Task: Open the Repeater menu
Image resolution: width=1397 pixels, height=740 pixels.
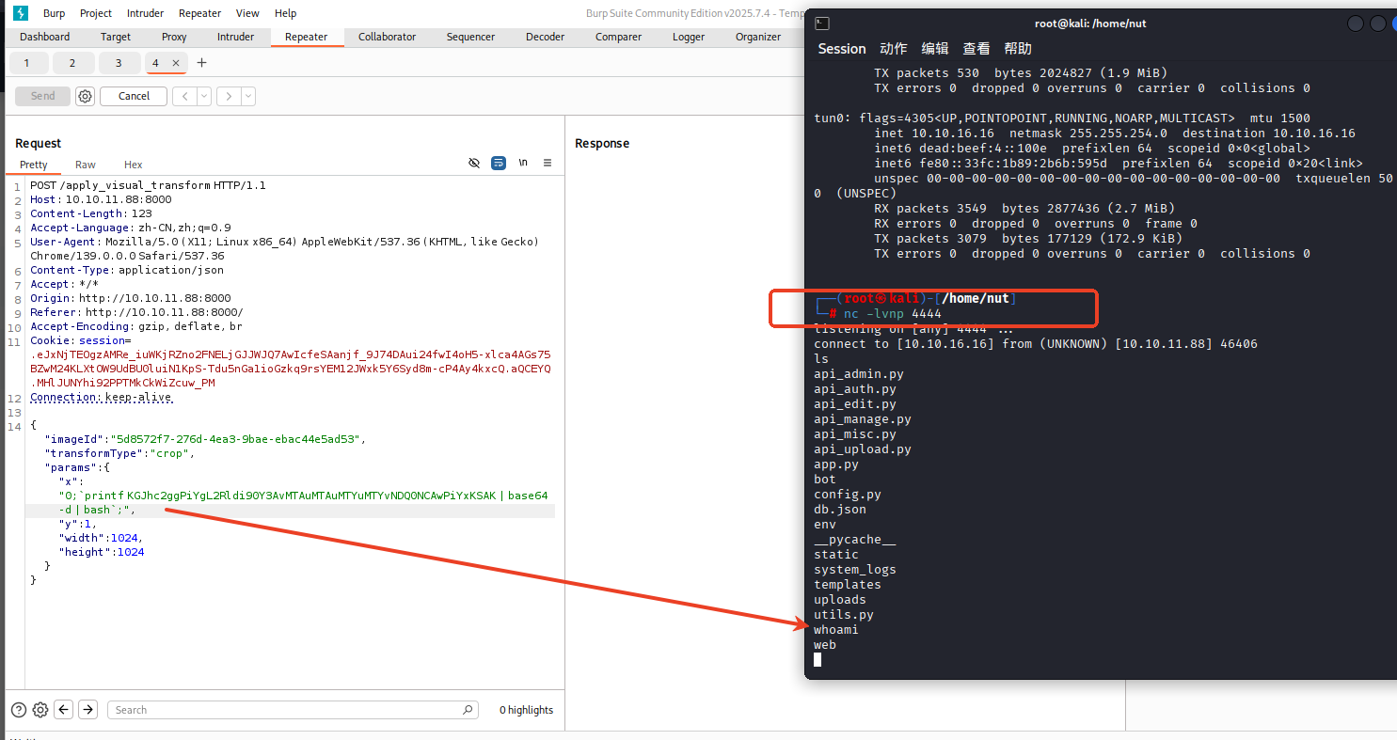Action: coord(199,13)
